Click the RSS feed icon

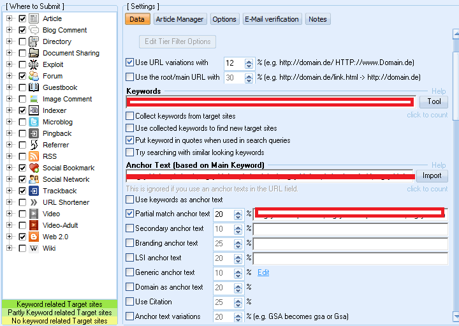34,156
